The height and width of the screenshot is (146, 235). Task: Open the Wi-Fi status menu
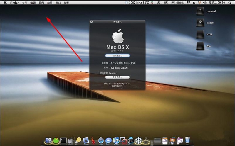188,3
